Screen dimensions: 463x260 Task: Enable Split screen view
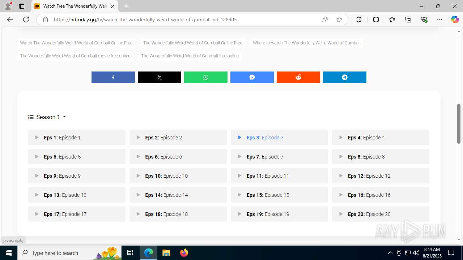376,19
